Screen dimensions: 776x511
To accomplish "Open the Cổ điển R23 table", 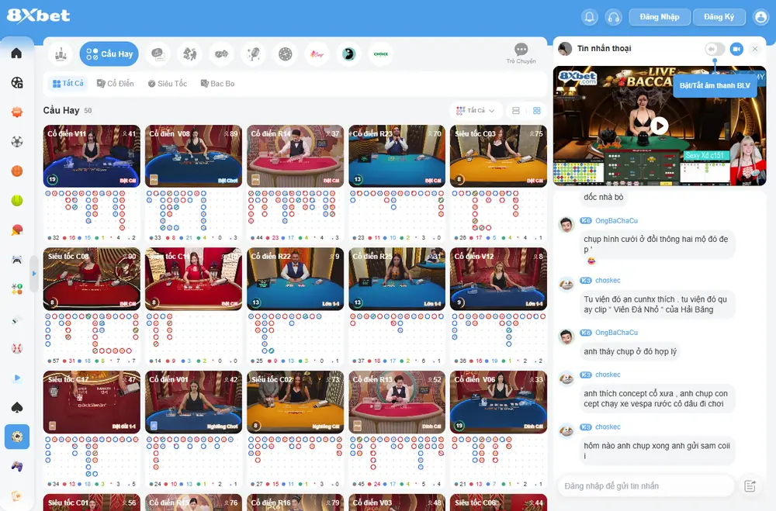I will pyautogui.click(x=397, y=156).
